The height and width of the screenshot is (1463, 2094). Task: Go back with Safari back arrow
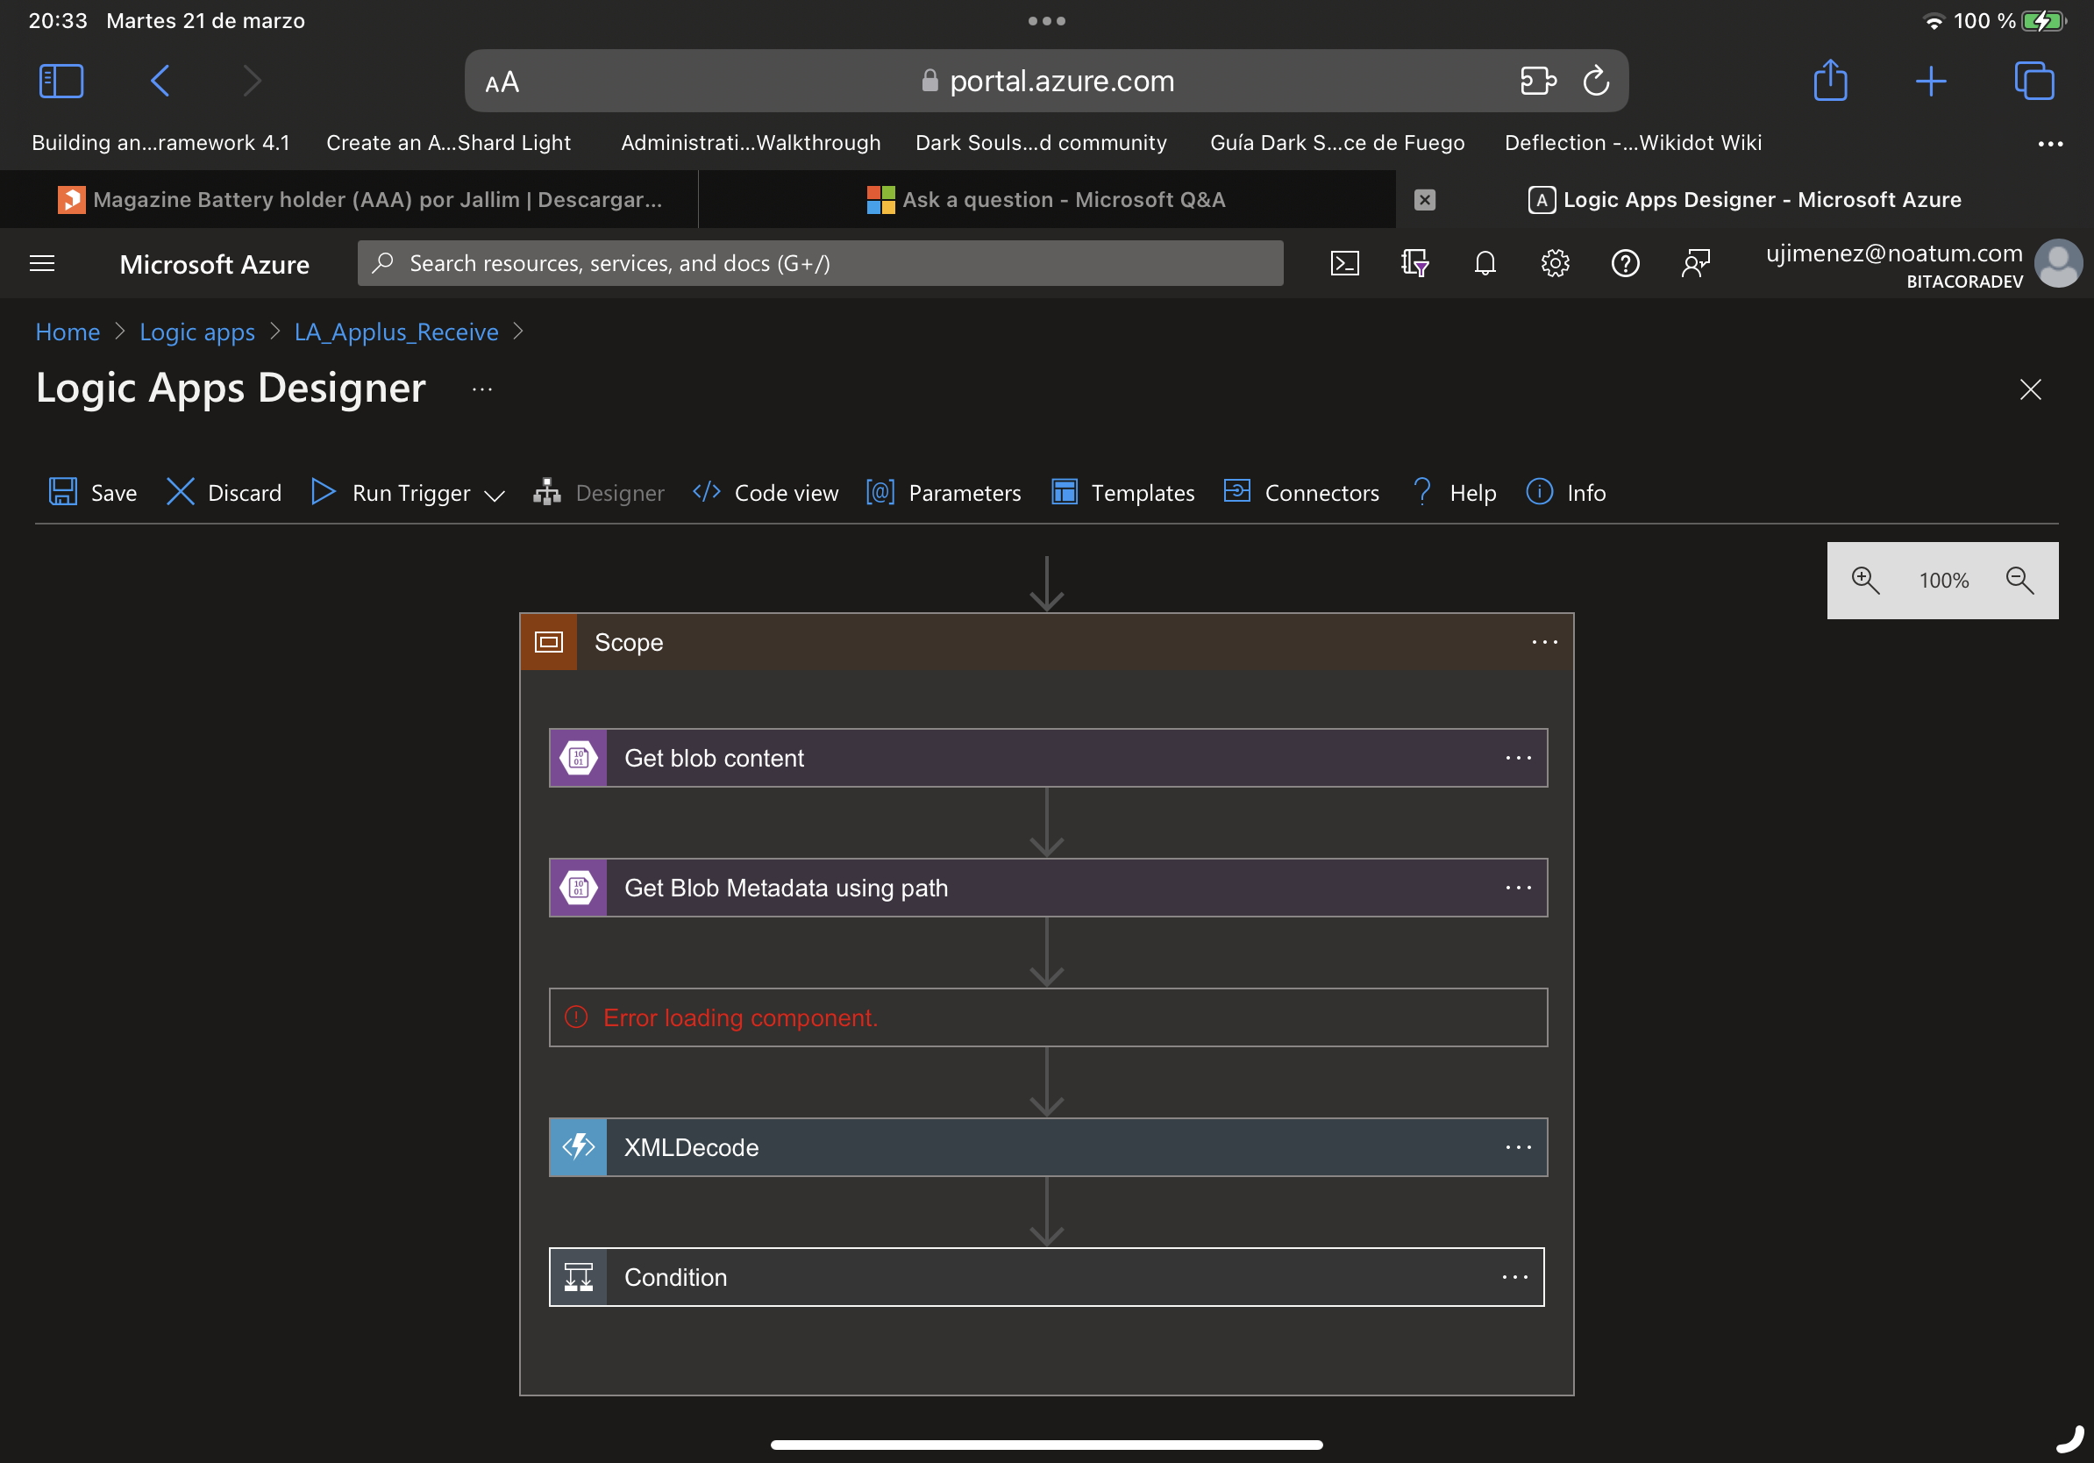(x=160, y=82)
